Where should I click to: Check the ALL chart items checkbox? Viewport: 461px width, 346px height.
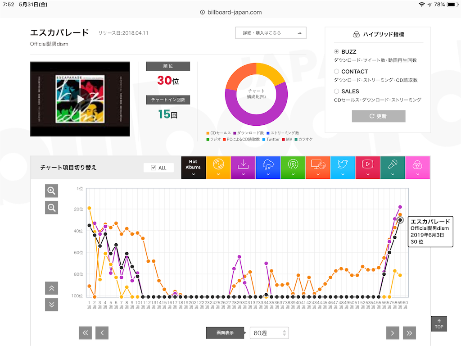[154, 168]
